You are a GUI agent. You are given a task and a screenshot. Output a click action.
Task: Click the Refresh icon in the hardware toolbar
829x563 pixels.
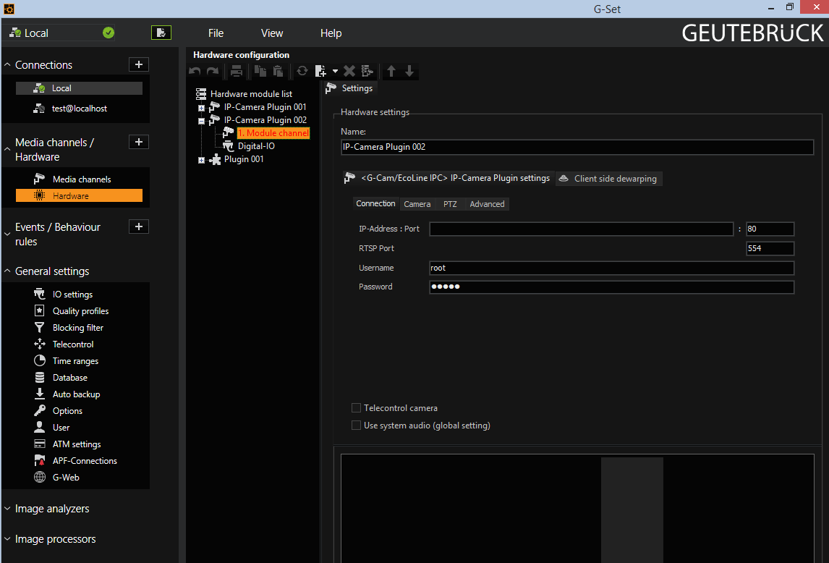302,71
